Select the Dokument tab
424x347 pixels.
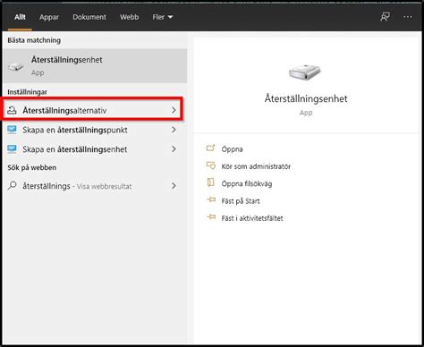point(89,17)
